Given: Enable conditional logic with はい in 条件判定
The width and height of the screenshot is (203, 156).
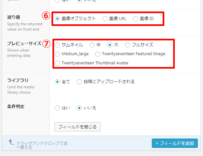Looking at the screenshot, I should pos(58,108).
